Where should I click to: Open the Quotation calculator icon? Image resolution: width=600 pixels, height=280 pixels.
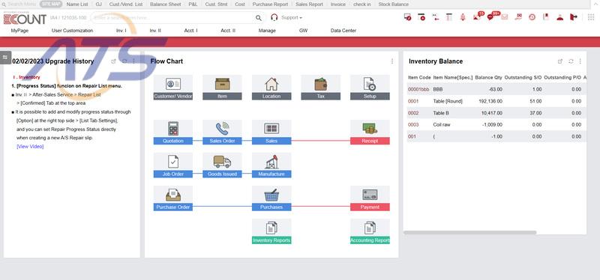pyautogui.click(x=173, y=129)
